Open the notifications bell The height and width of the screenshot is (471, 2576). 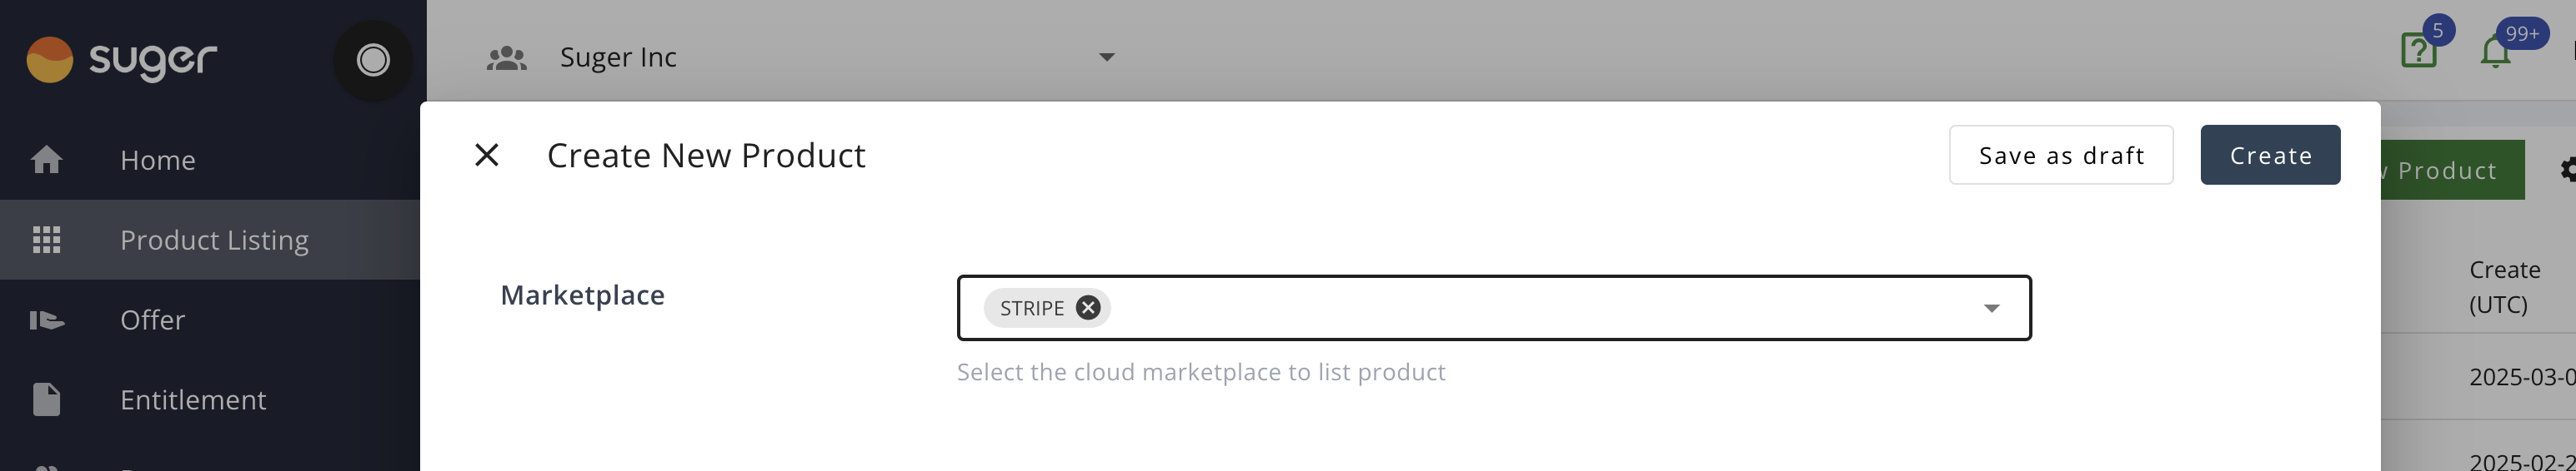tap(2495, 52)
